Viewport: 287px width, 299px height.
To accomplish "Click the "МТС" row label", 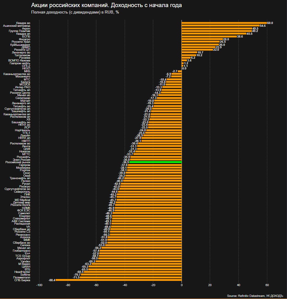I will tap(27, 80).
